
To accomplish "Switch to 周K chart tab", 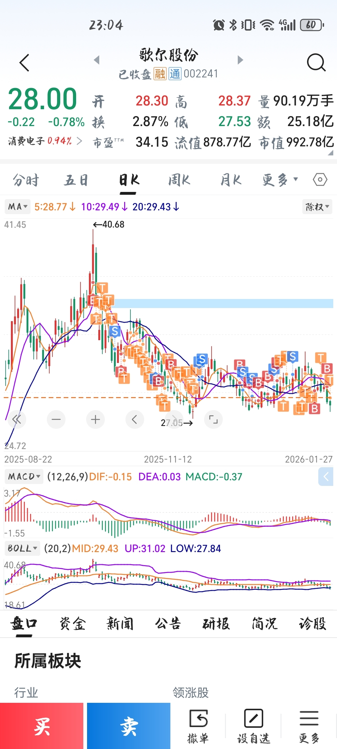I will (179, 180).
